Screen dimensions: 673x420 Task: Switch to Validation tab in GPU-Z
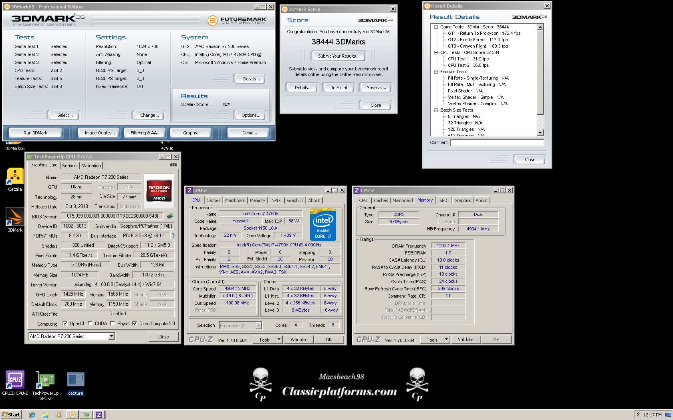point(91,166)
